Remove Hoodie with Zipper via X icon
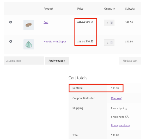 pyautogui.click(x=11, y=41)
